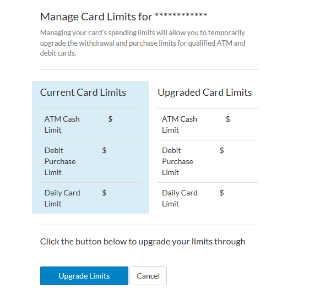Click upgraded Debit Purchase Limit dollar amount
This screenshot has height=294, width=320.
point(222,150)
